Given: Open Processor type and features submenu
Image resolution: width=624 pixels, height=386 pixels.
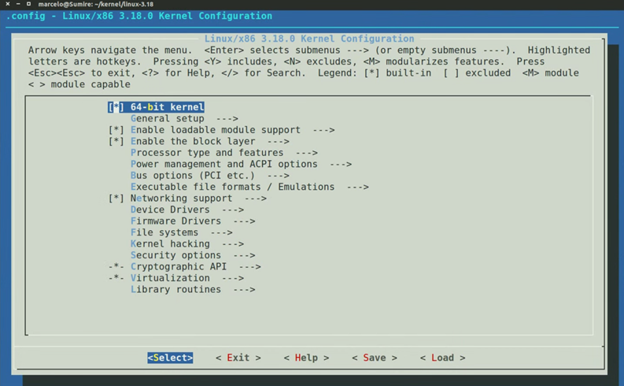Looking at the screenshot, I should pos(207,153).
